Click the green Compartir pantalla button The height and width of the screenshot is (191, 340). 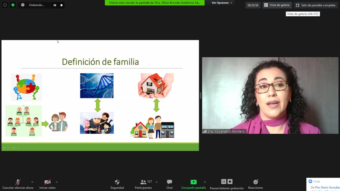click(193, 184)
